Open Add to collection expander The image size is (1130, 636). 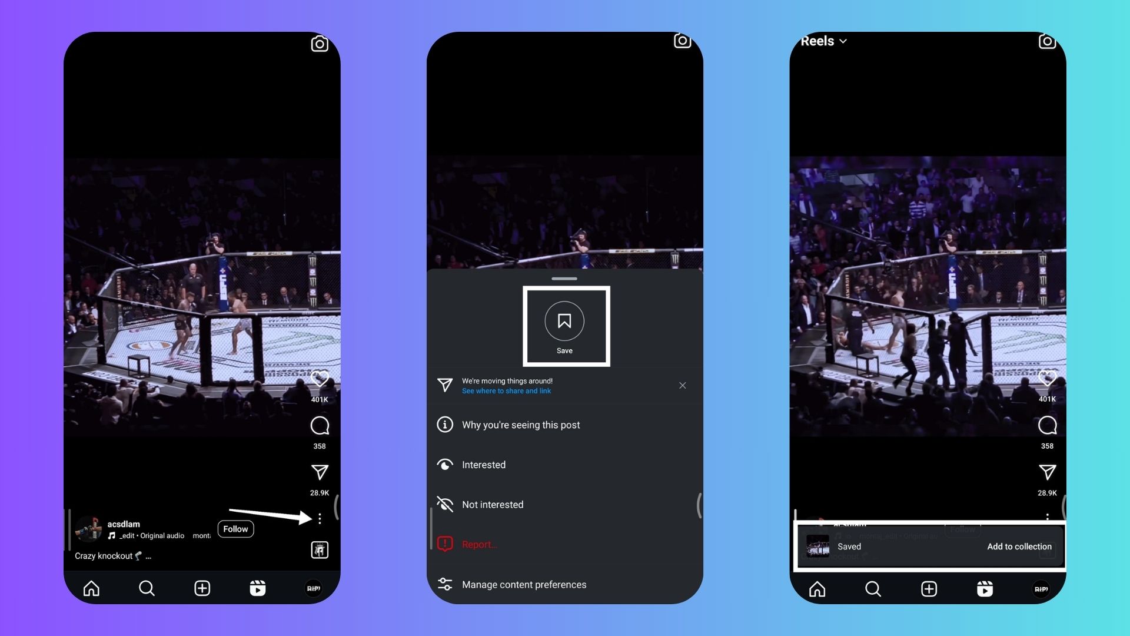tap(1019, 546)
